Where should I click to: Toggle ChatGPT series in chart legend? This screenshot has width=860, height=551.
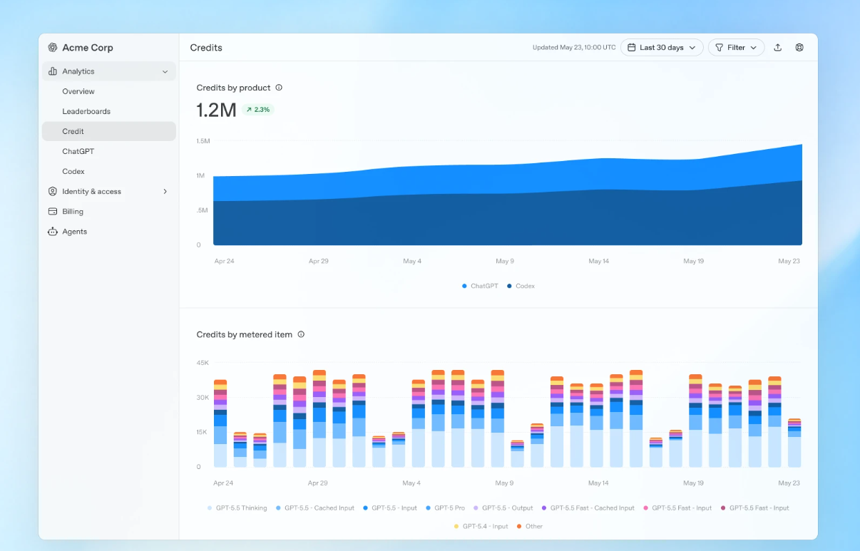pos(480,286)
